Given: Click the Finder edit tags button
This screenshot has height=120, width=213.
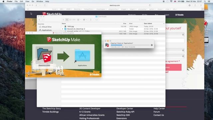Looking at the screenshot, I should pos(97,20).
